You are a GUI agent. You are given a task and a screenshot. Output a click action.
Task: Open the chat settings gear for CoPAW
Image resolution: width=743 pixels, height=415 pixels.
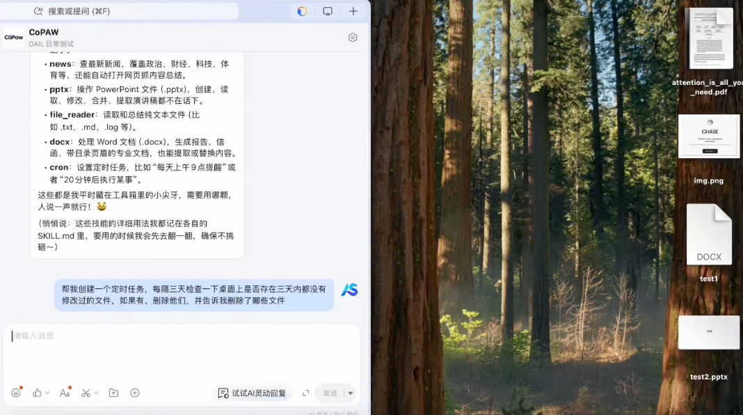point(353,37)
